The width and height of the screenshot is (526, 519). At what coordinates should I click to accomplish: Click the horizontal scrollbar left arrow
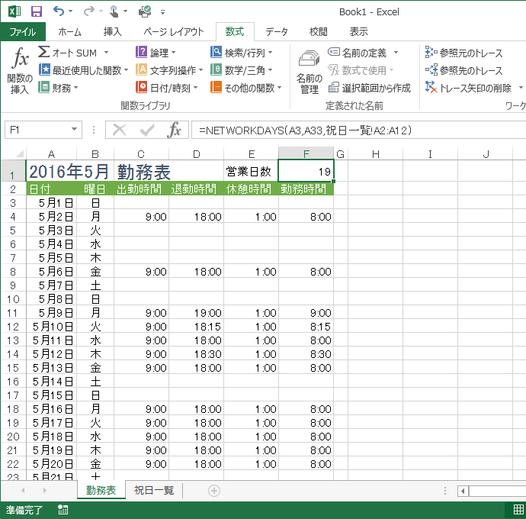[x=463, y=491]
